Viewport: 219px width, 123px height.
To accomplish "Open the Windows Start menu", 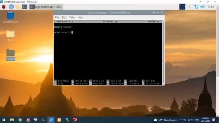I will [x=4, y=120].
